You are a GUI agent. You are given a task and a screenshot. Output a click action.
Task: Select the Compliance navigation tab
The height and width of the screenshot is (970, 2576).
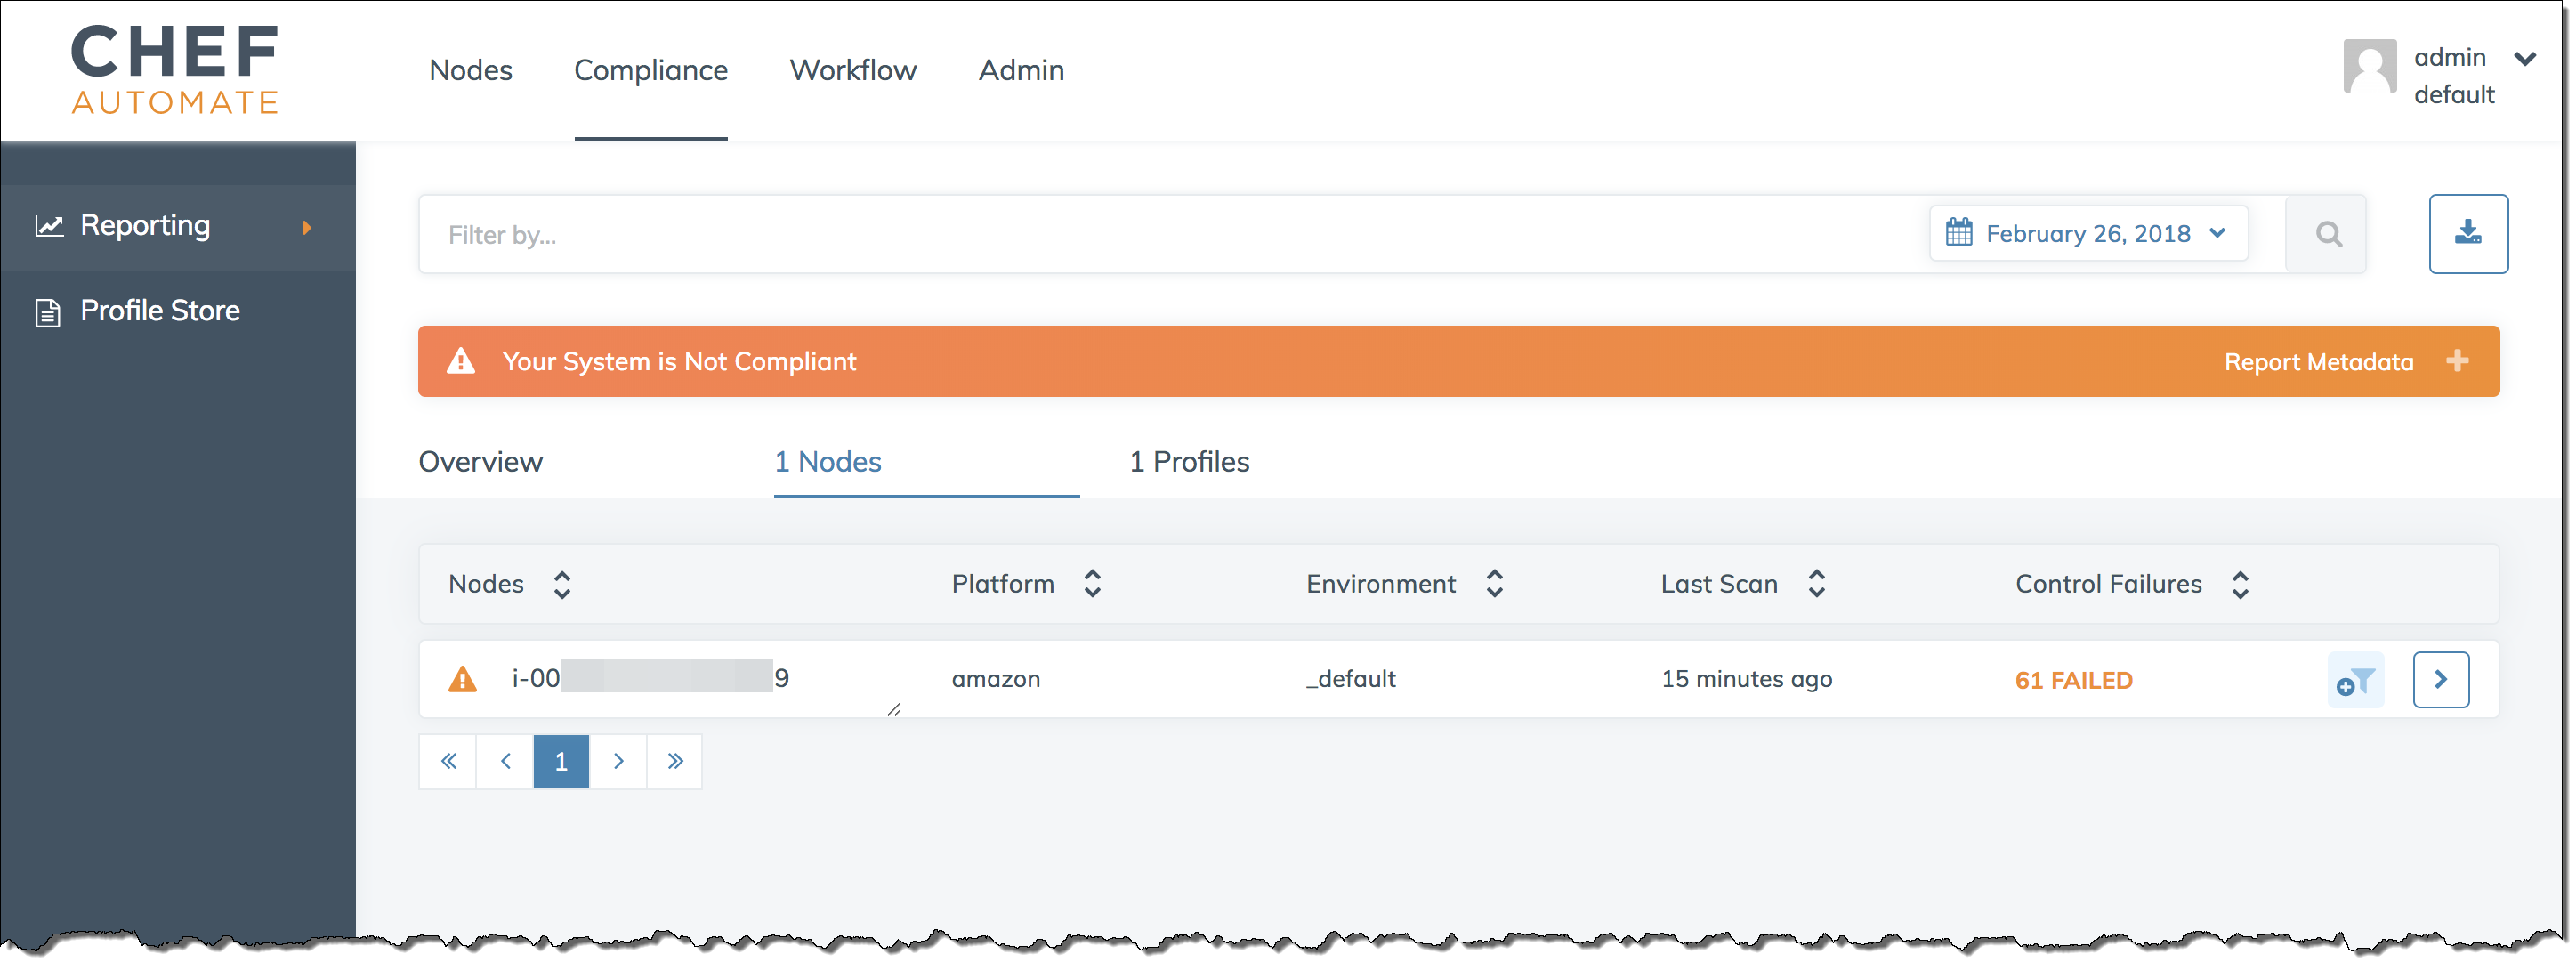(649, 69)
